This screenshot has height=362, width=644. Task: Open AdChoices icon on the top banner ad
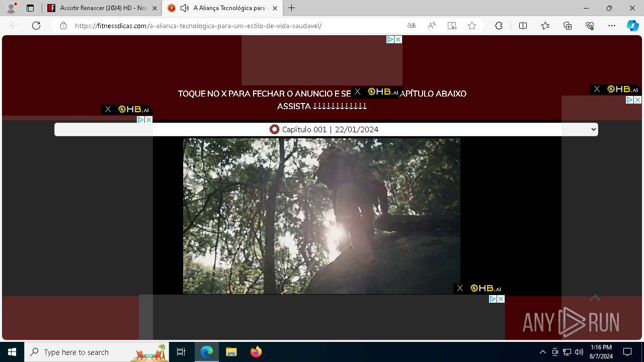(390, 39)
